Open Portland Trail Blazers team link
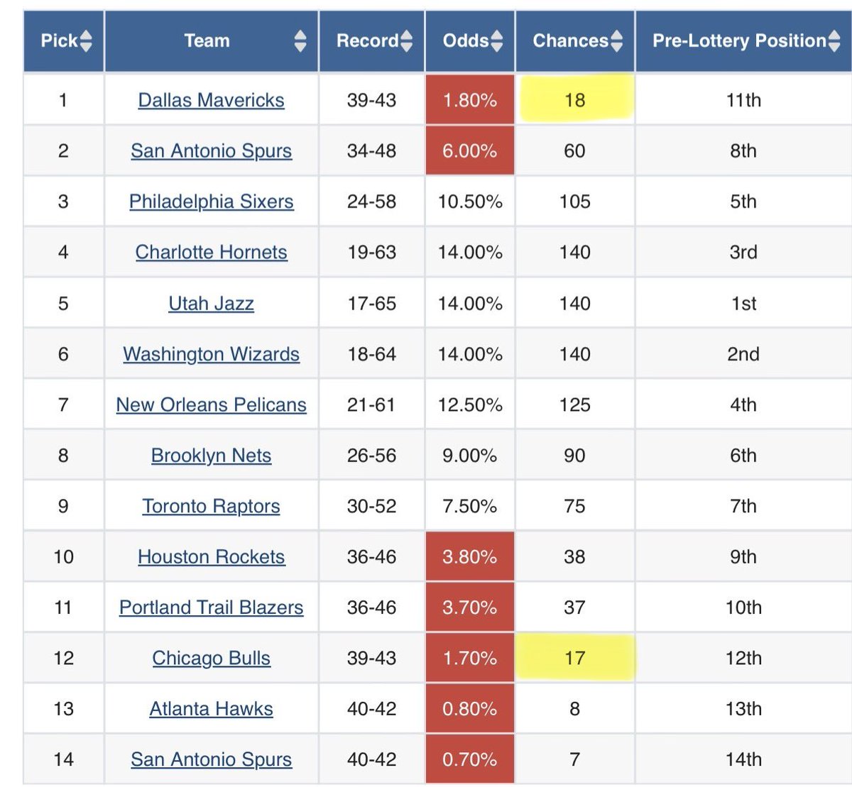The height and width of the screenshot is (787, 852). pyautogui.click(x=211, y=607)
